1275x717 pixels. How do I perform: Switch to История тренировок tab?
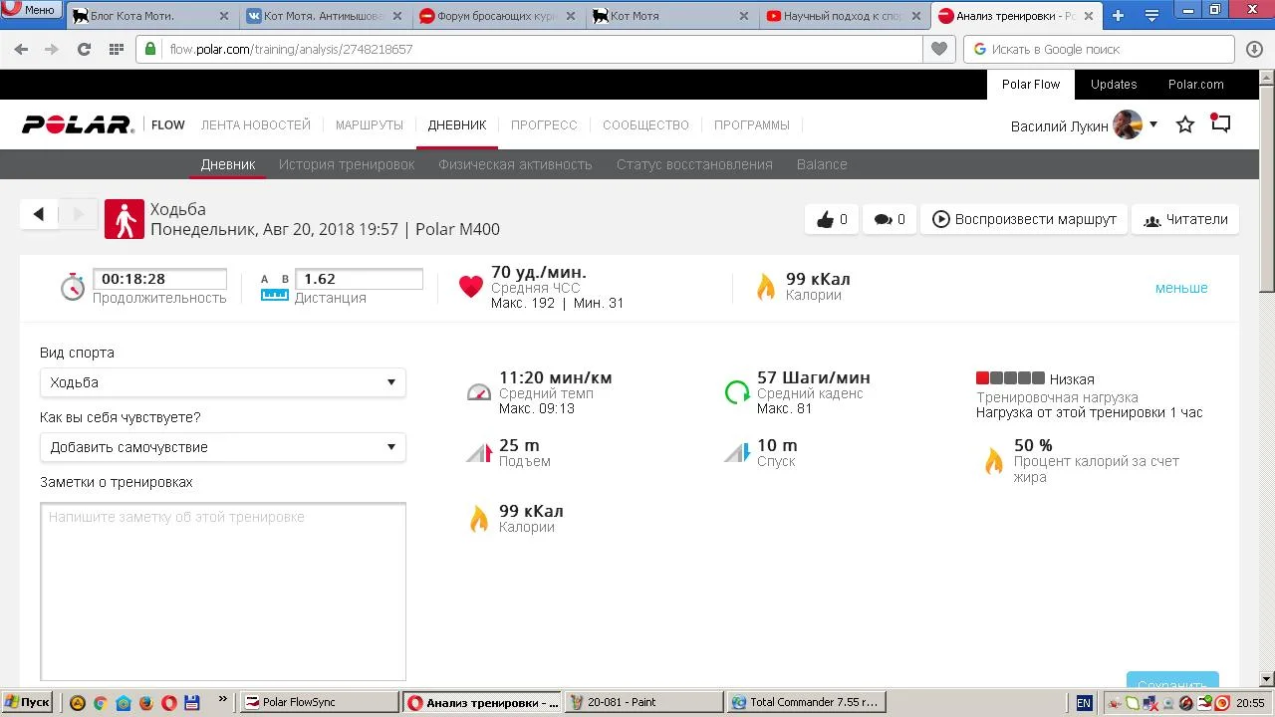[347, 164]
